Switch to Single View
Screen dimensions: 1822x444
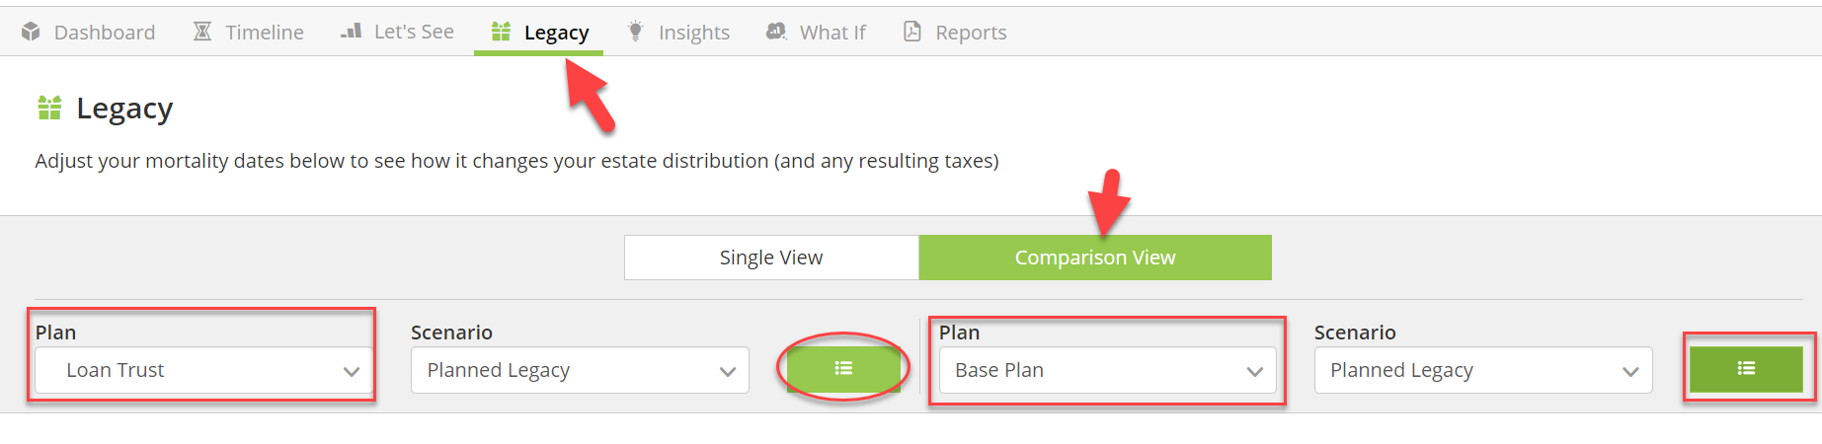pos(771,258)
